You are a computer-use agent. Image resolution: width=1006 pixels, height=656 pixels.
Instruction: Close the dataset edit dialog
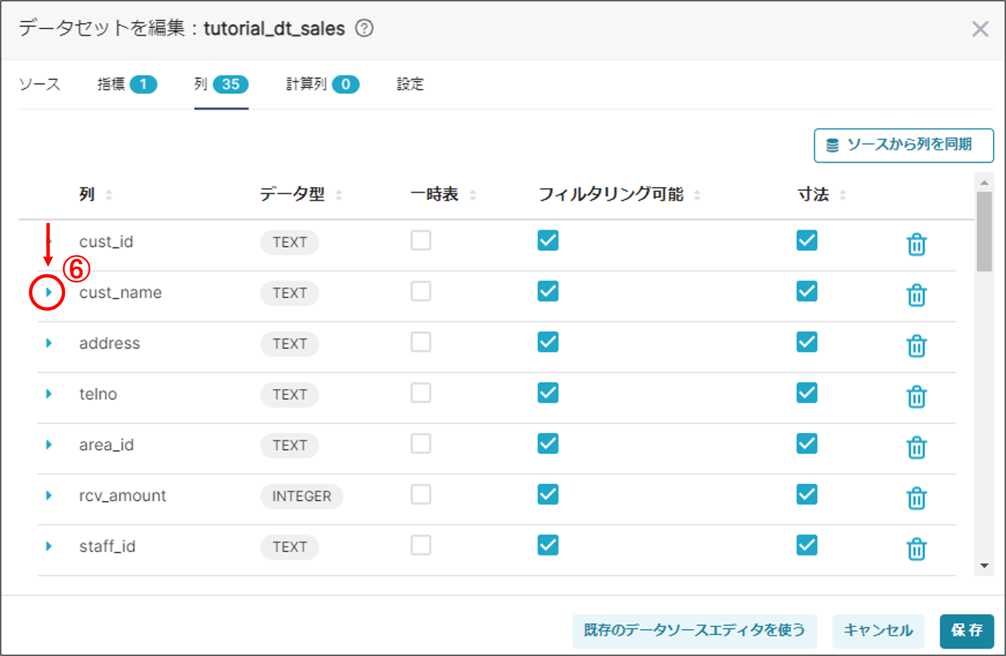click(980, 29)
